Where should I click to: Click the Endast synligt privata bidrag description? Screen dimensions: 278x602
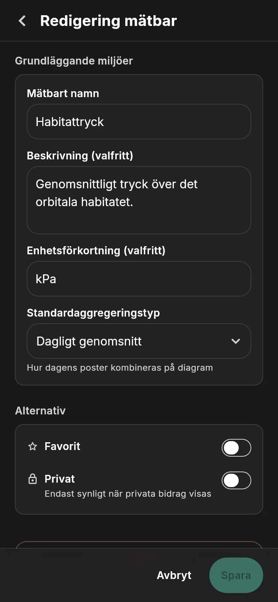[128, 494]
